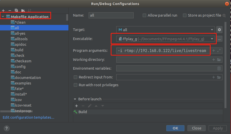The height and width of the screenshot is (134, 231).
Task: Add a Before launch task
Action: point(76,106)
